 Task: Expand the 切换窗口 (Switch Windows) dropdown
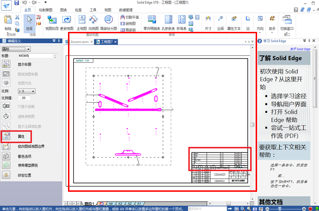coord(286,23)
